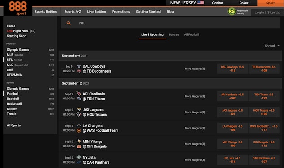Click the Dallas Cowboys star logo
This screenshot has width=284, height=168.
(79, 66)
